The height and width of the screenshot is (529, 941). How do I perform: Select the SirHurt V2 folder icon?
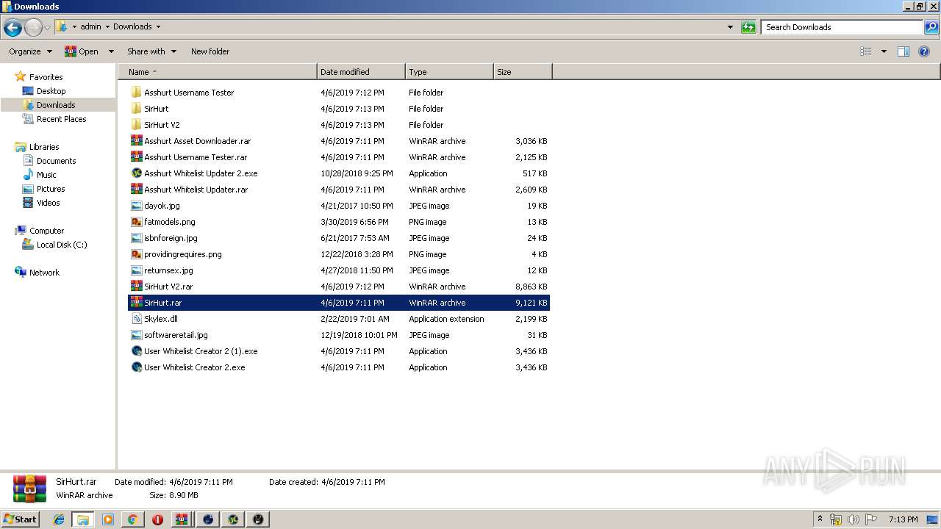click(136, 125)
